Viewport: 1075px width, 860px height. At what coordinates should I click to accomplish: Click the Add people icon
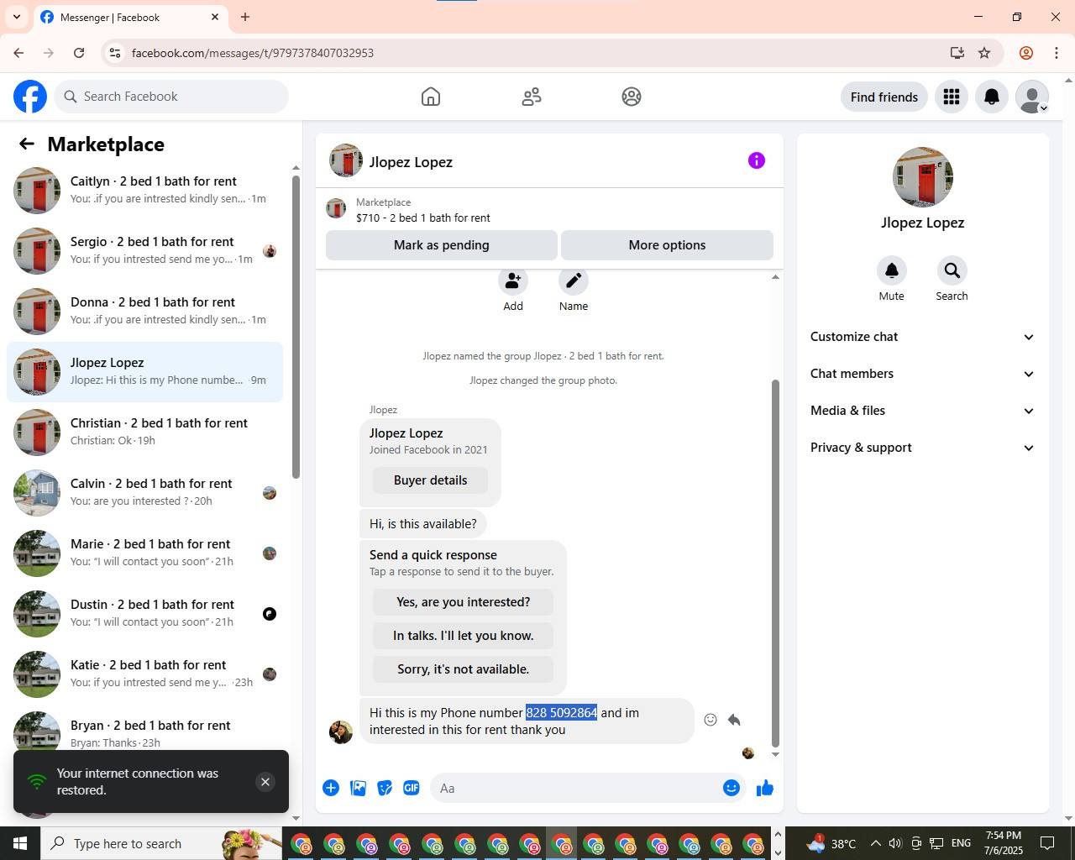[x=513, y=281]
